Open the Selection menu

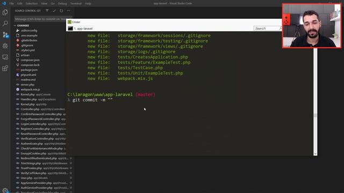click(32, 4)
